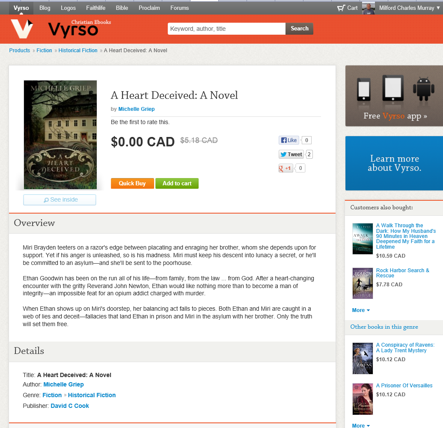The height and width of the screenshot is (428, 443).
Task: Click the Historical Fiction breadcrumb link
Action: point(78,50)
